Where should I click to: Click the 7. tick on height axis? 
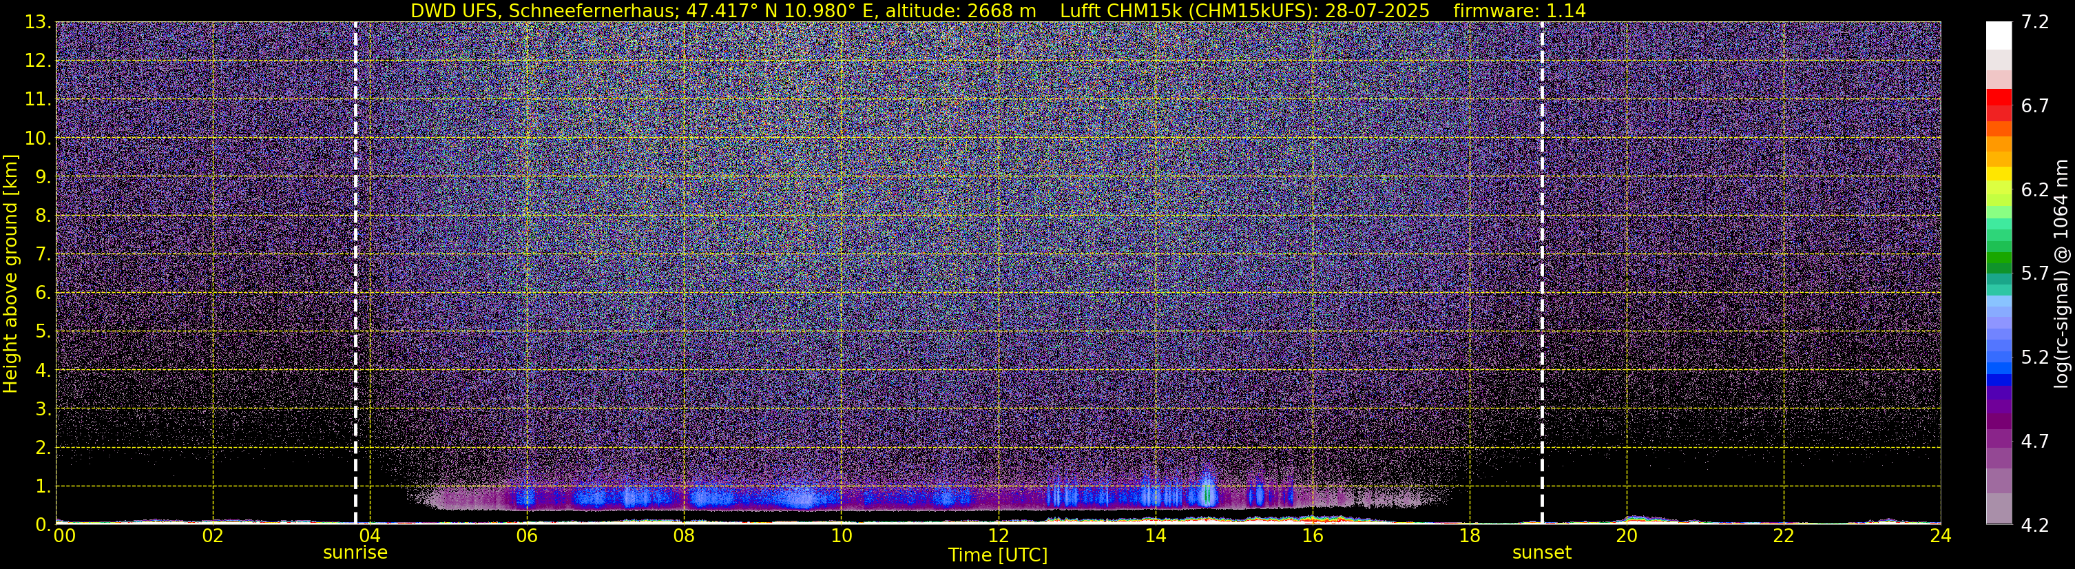point(43,255)
